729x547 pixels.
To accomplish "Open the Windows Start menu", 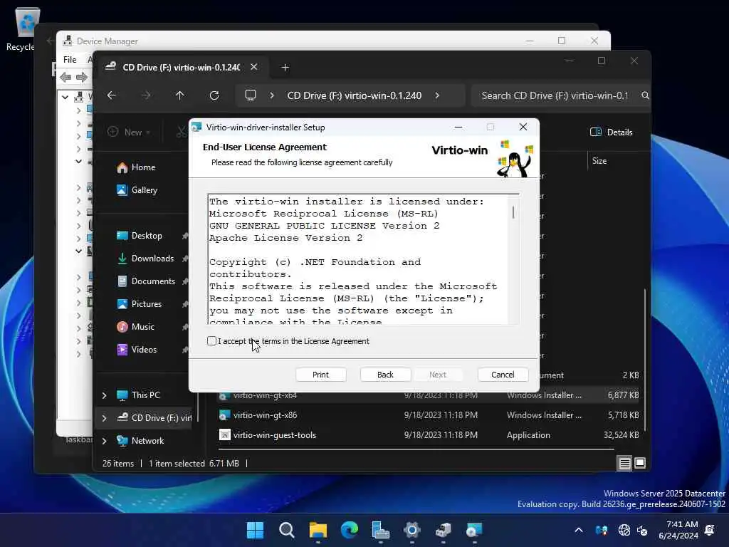I will coord(255,530).
